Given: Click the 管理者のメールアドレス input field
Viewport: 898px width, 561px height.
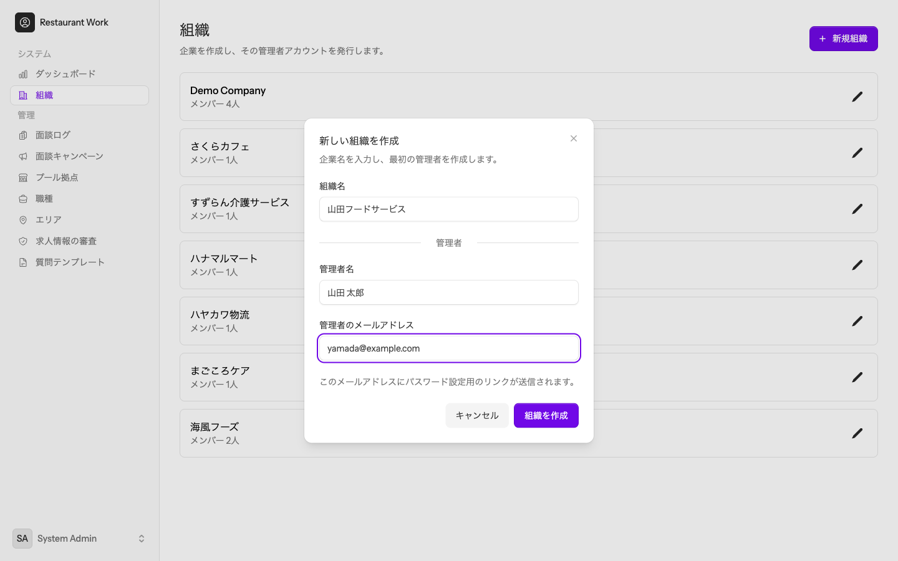Looking at the screenshot, I should coord(449,348).
